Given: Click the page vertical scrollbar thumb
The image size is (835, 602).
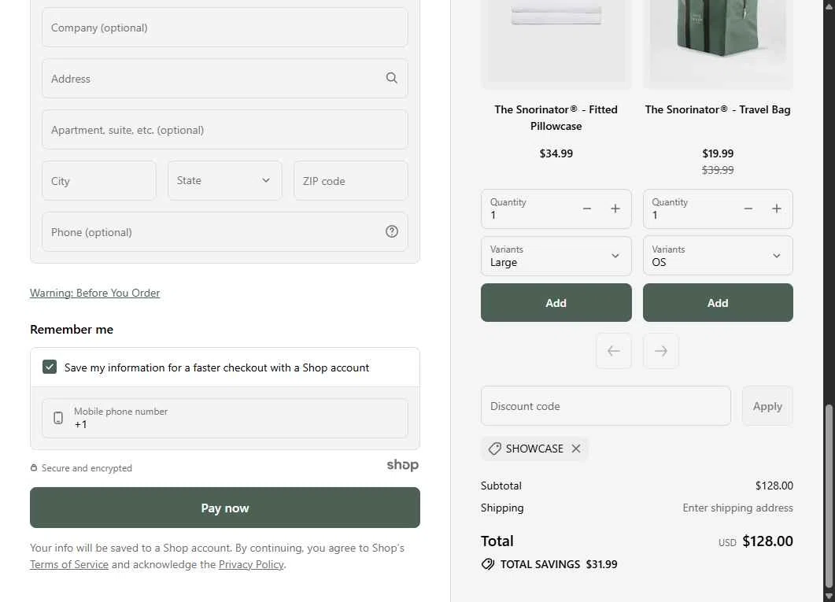Looking at the screenshot, I should click(x=829, y=495).
